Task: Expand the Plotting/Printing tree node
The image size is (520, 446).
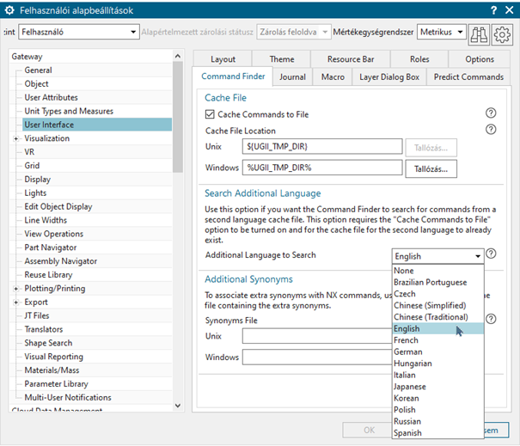Action: 15,289
